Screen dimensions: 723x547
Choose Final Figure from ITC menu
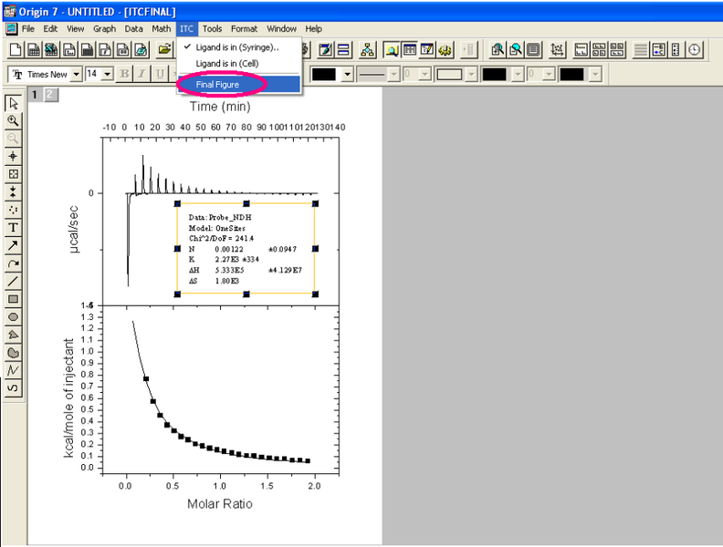pos(238,84)
